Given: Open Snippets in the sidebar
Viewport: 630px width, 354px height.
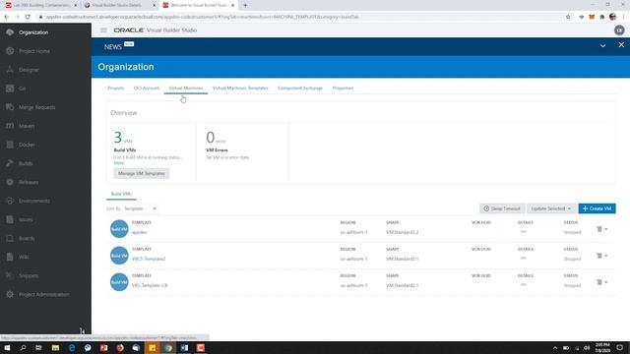Looking at the screenshot, I should coord(29,276).
